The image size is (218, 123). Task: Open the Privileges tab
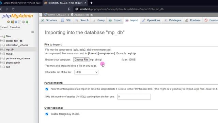click(172, 20)
